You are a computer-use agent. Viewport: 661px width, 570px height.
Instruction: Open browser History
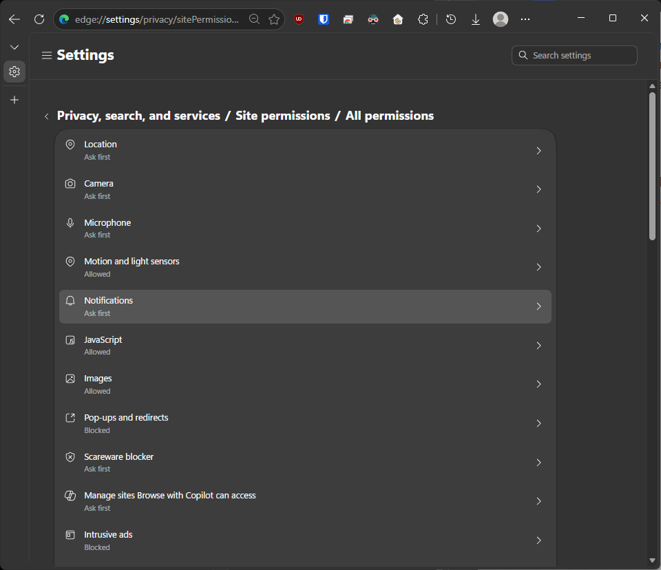(450, 19)
